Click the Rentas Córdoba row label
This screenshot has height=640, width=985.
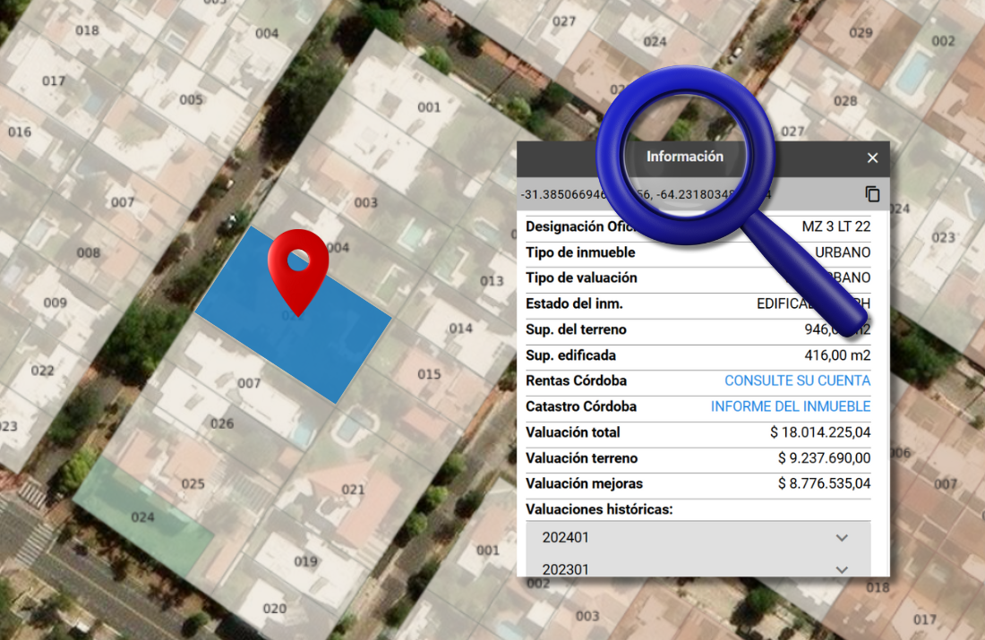576,380
